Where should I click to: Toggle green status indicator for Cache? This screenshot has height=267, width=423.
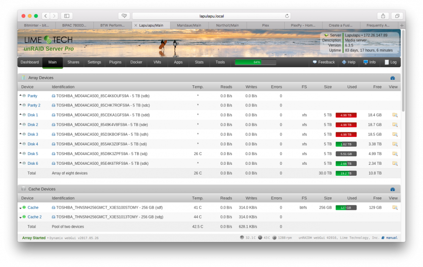tap(24, 207)
